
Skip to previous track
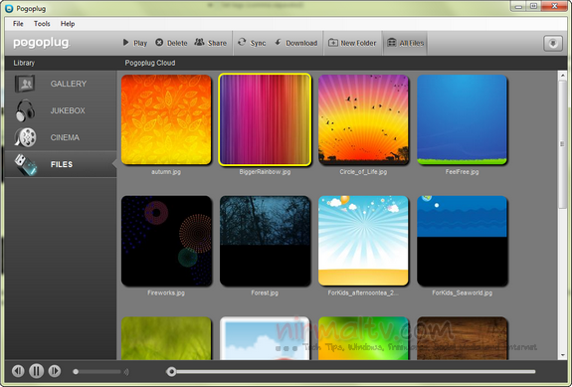(18, 371)
